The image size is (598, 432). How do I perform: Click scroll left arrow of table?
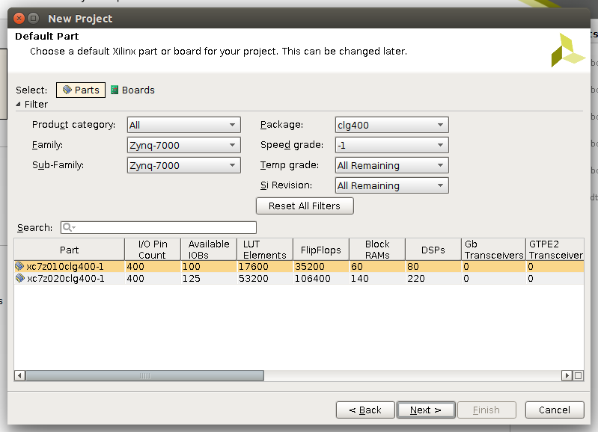coord(19,376)
